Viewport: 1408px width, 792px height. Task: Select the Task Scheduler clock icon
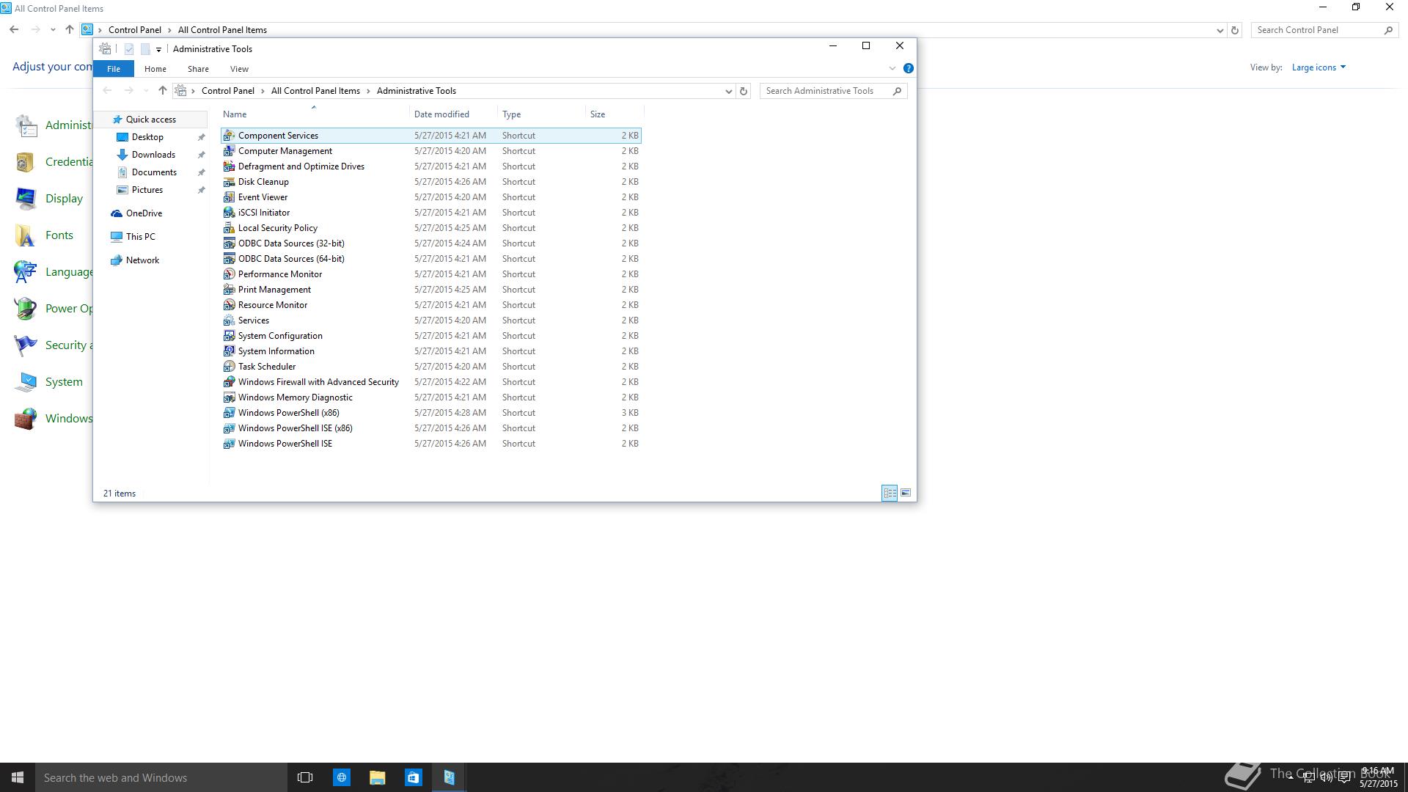click(x=229, y=367)
